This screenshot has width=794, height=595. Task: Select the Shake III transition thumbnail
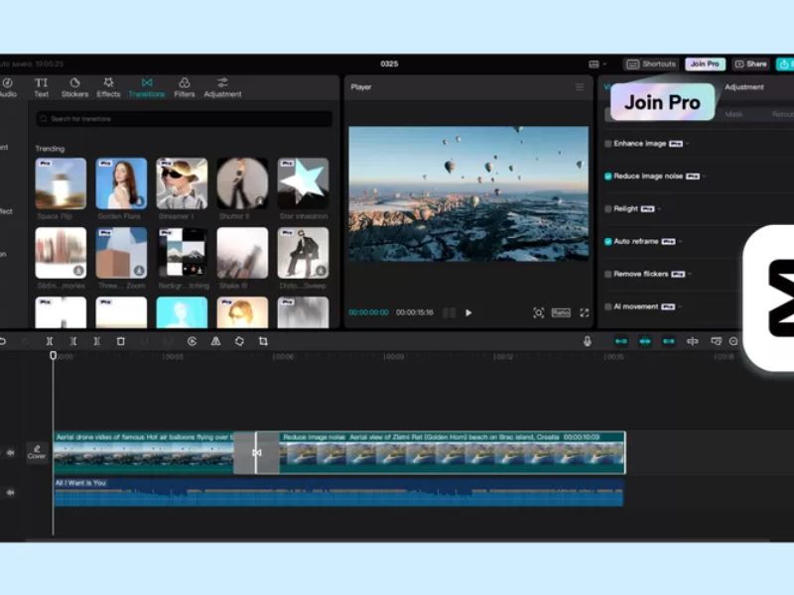[242, 253]
